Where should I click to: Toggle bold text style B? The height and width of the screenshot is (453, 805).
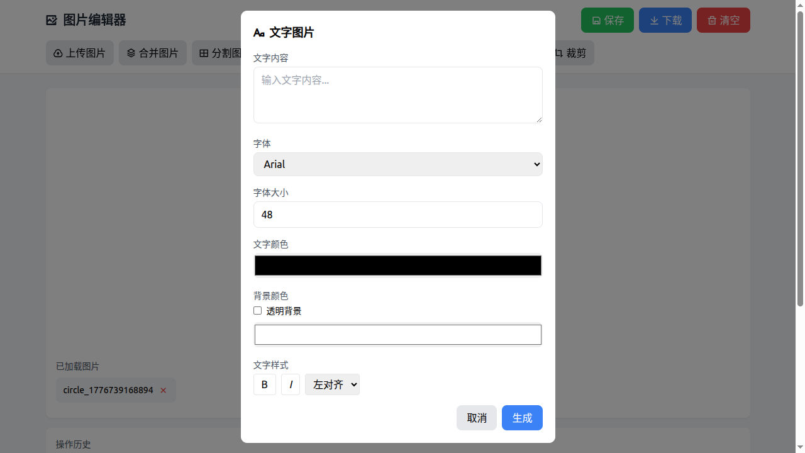click(265, 384)
